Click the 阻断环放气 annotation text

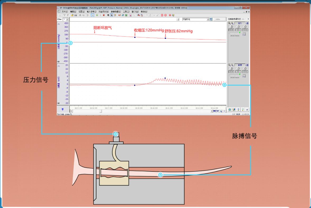point(102,28)
